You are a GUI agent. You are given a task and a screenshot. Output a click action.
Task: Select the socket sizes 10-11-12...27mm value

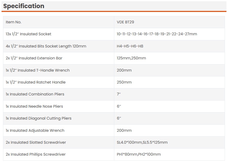[x=157, y=34]
